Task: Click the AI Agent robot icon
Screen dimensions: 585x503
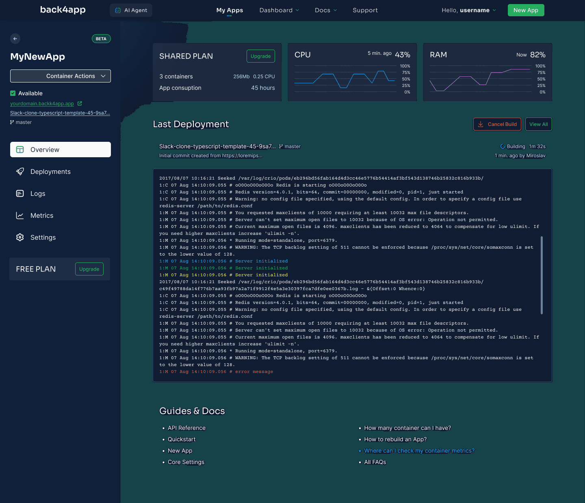Action: point(118,10)
